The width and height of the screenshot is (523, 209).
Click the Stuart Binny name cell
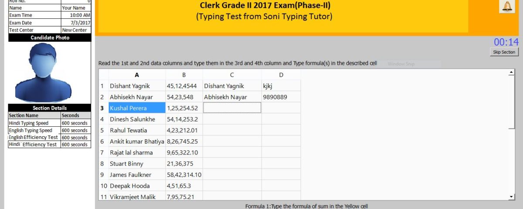pyautogui.click(x=137, y=164)
